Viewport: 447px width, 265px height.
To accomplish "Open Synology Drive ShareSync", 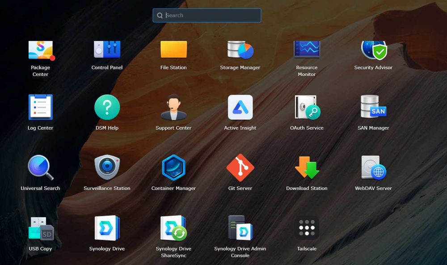I will pyautogui.click(x=173, y=228).
